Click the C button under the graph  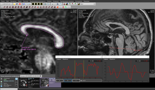[x=76, y=81]
